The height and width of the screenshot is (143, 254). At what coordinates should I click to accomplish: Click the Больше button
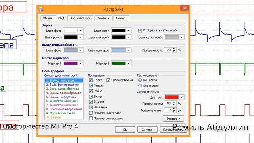point(173,118)
